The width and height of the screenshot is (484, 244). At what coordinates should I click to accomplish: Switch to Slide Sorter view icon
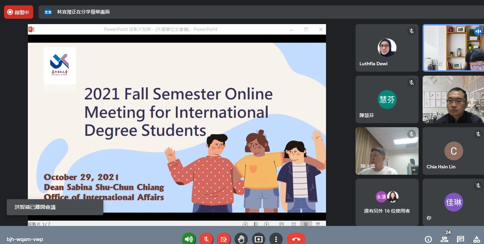[x=293, y=224]
